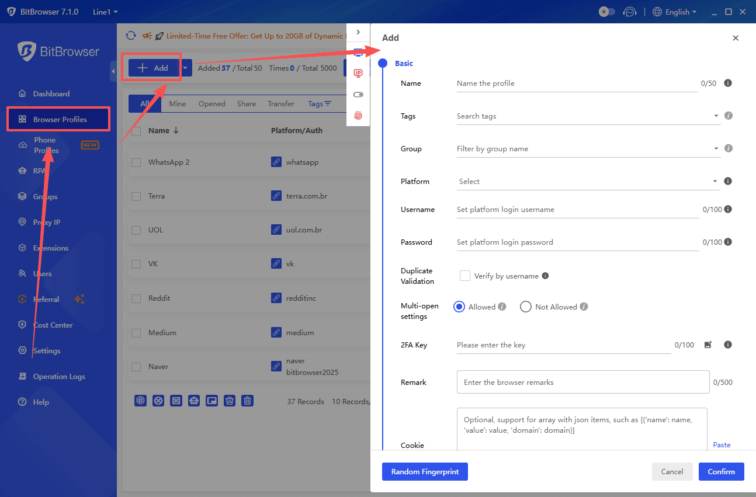756x497 pixels.
Task: Click the Name the profile input field
Action: [x=576, y=84]
